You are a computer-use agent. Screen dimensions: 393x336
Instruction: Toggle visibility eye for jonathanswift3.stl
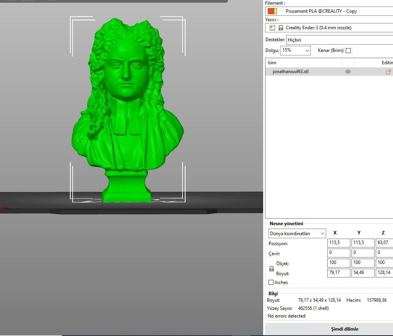[348, 72]
